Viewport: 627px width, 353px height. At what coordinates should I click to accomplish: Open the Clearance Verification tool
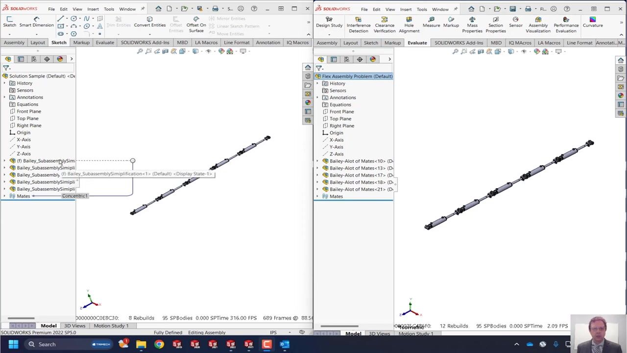tap(385, 25)
